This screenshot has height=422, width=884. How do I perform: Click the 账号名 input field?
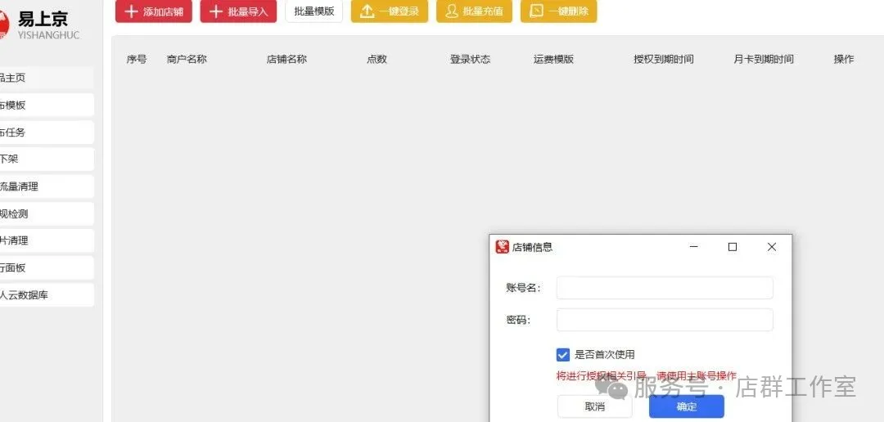point(664,288)
